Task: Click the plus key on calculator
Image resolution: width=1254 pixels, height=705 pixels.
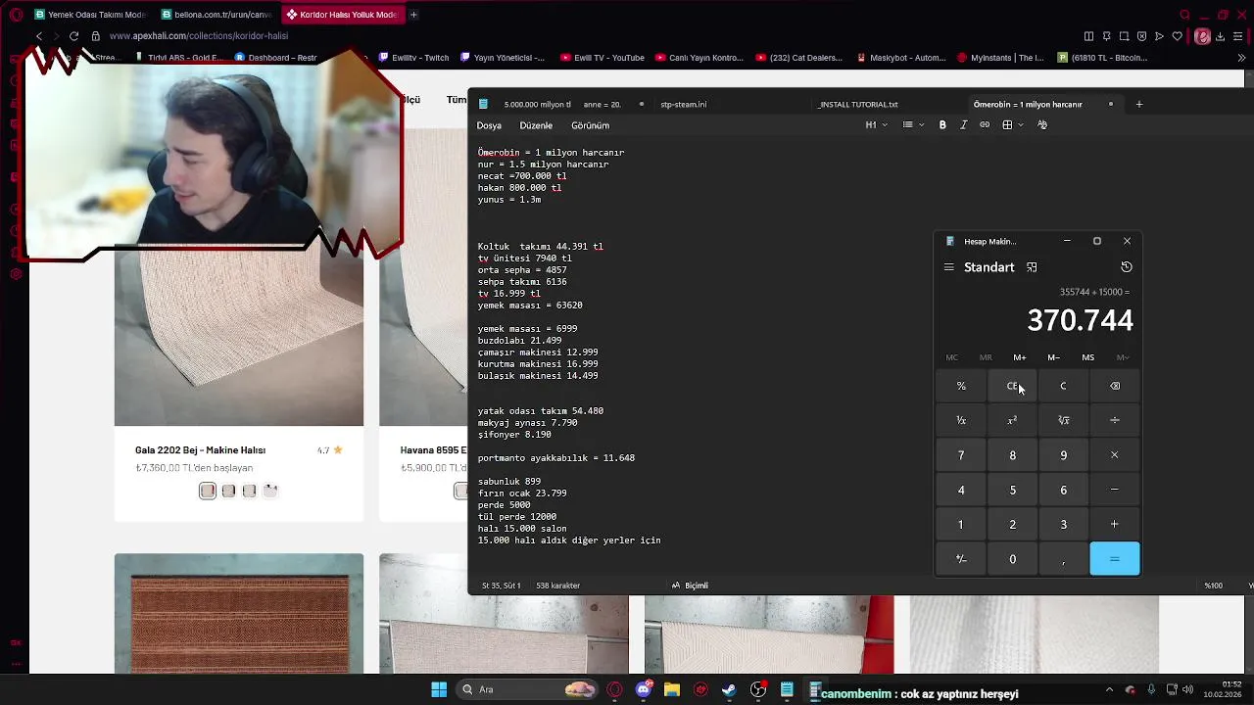Action: pos(1114,525)
